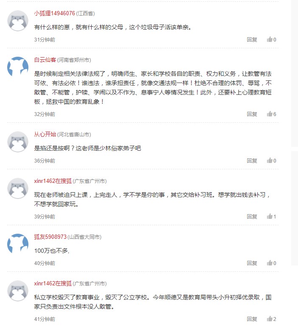
Task: Hit 回复 on the 41分钟前 comment
Action: pyautogui.click(x=252, y=319)
